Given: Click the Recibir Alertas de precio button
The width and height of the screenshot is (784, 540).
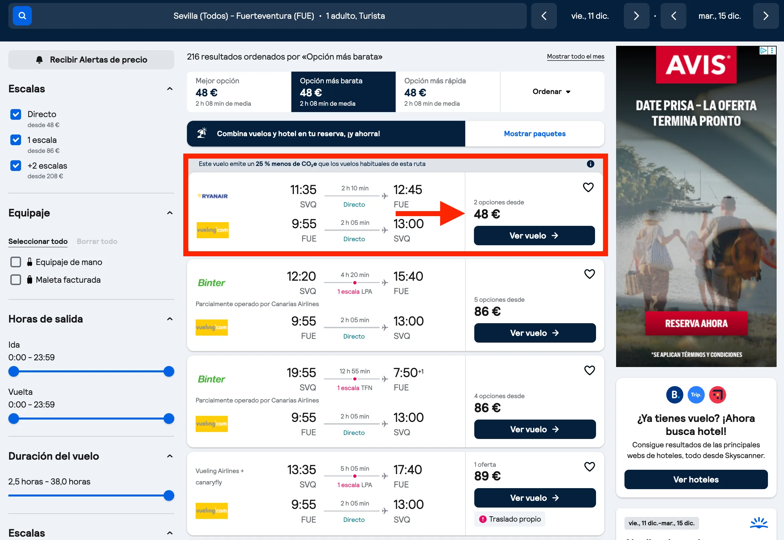Looking at the screenshot, I should [91, 60].
